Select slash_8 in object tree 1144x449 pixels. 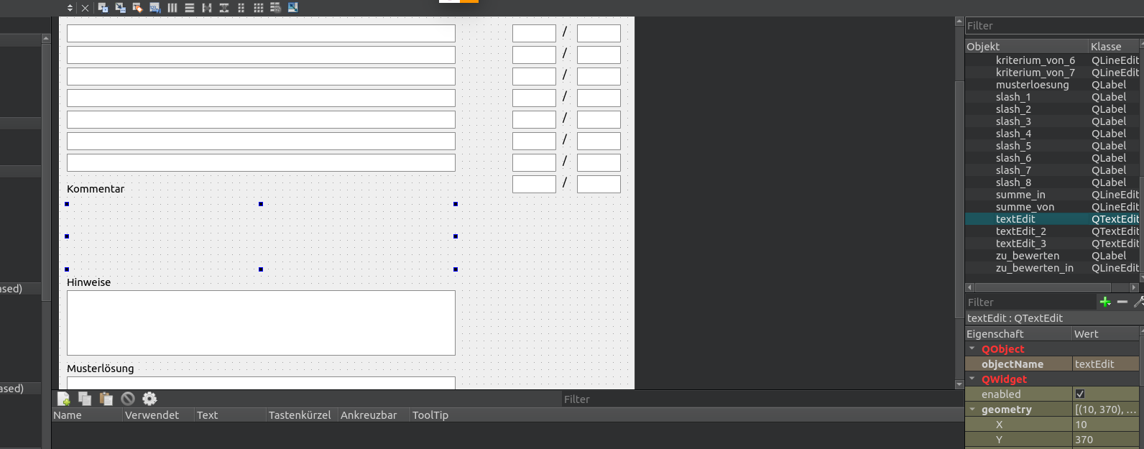tap(1013, 182)
